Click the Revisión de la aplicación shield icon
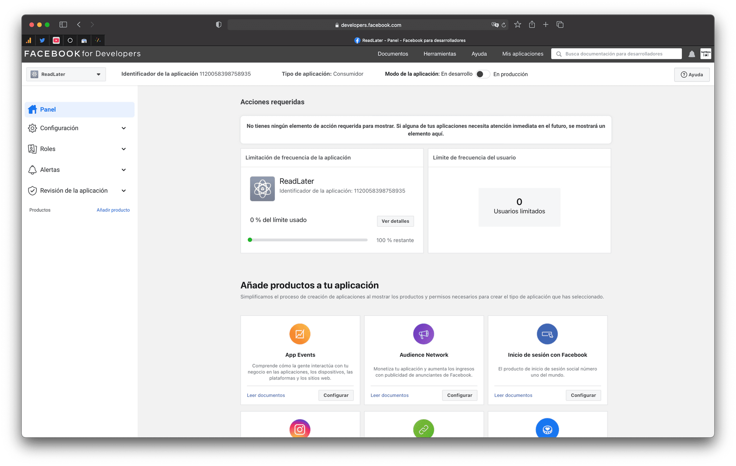Viewport: 736px width, 466px height. tap(32, 191)
